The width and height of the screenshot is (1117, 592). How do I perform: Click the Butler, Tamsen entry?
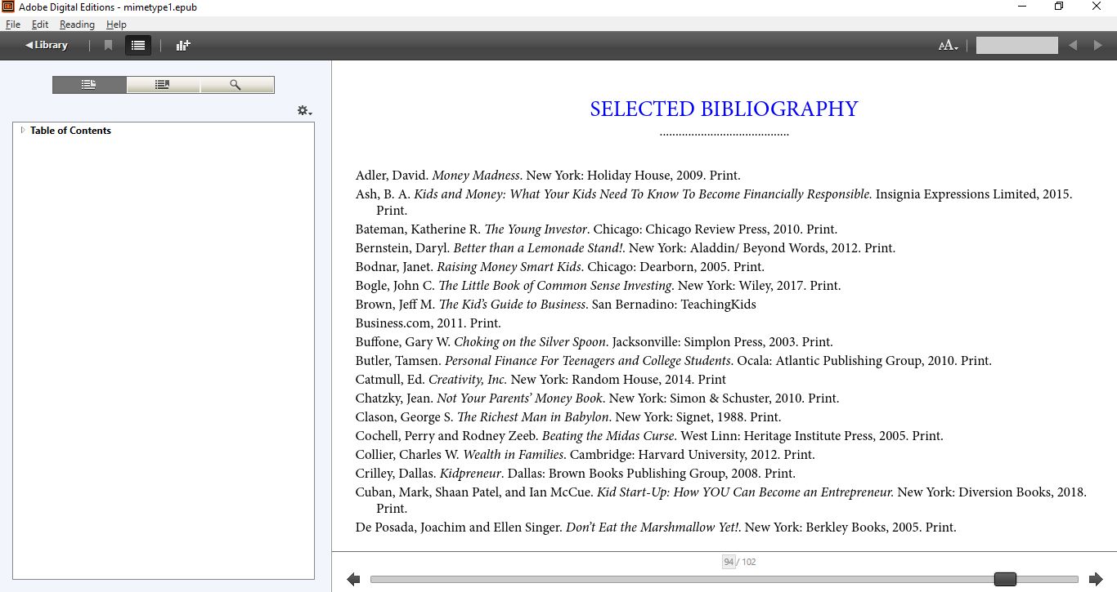click(x=673, y=361)
